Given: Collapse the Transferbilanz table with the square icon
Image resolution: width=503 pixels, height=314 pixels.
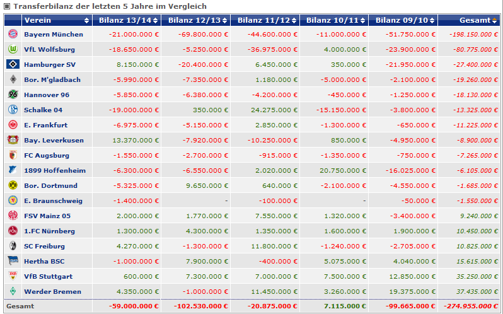Looking at the screenshot, I should click(x=7, y=6).
